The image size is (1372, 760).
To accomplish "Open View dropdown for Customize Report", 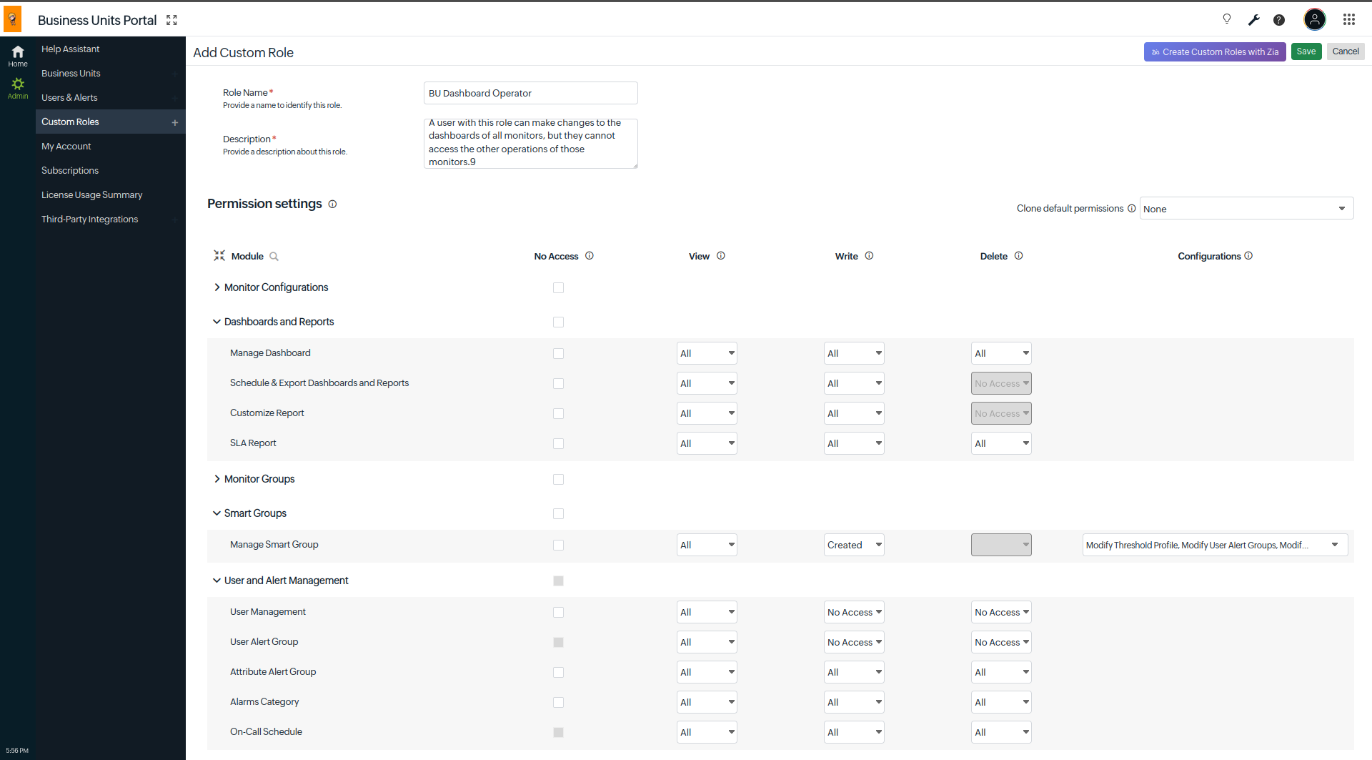I will pos(707,413).
